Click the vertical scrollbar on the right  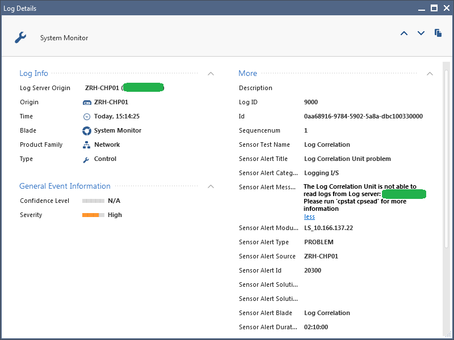(446, 158)
